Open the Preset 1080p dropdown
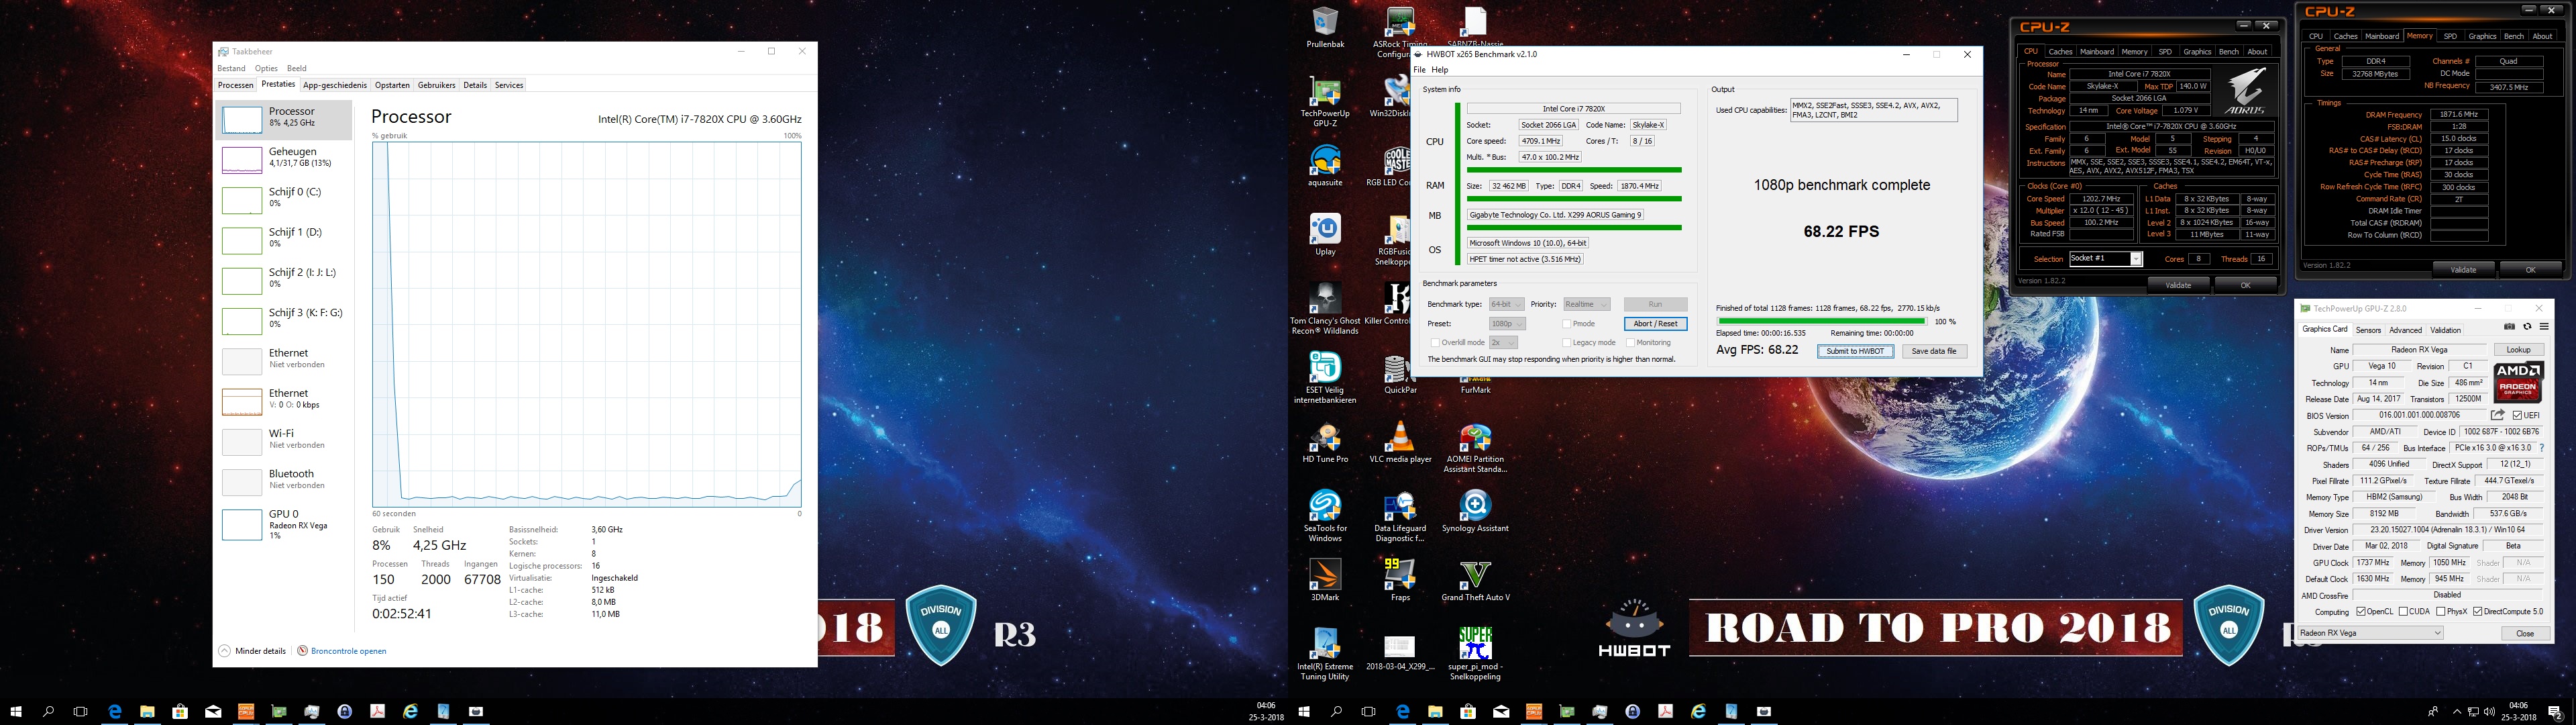This screenshot has height=725, width=2576. click(1507, 324)
